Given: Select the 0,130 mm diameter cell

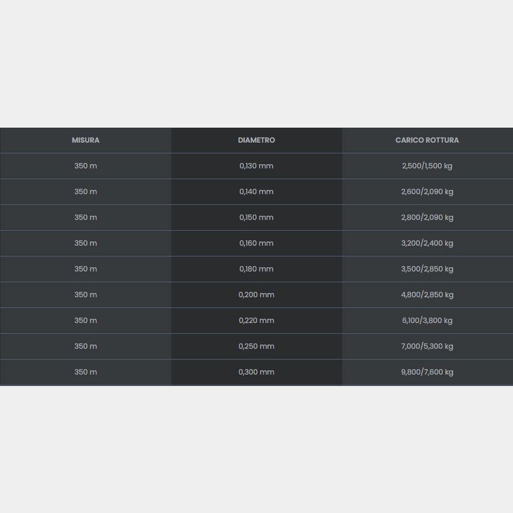Looking at the screenshot, I should coord(256,166).
